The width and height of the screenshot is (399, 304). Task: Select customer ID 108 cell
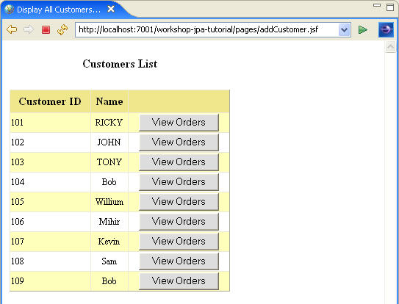pyautogui.click(x=50, y=261)
